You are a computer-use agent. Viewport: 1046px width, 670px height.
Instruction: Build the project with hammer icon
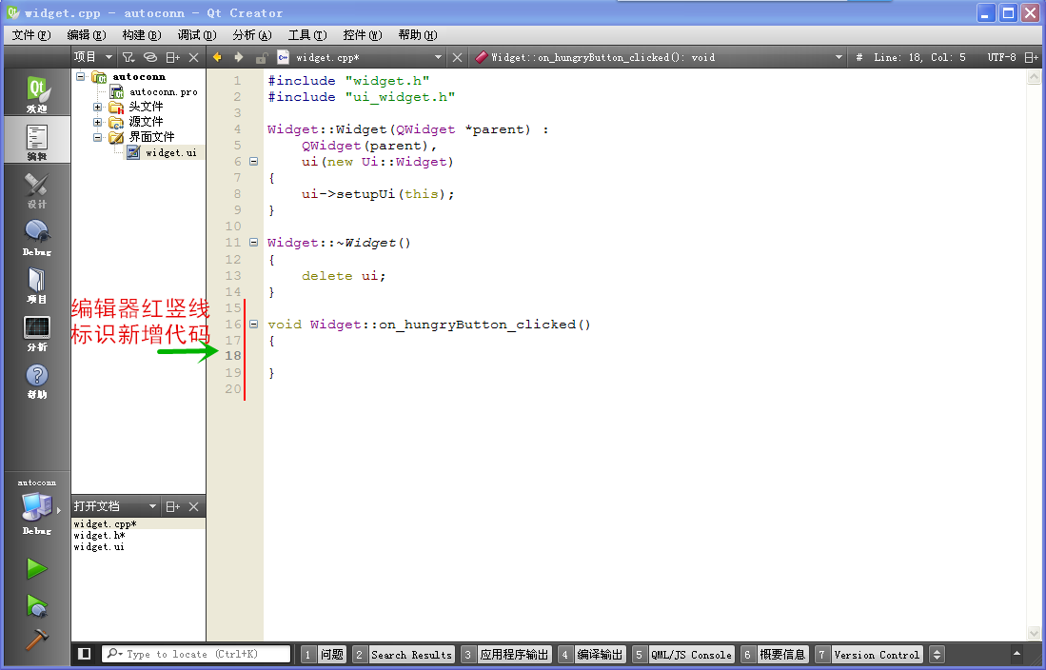[37, 639]
